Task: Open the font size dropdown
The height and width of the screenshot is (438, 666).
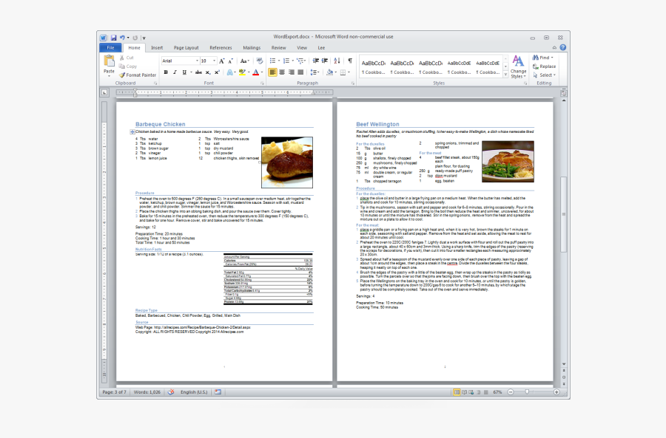Action: click(214, 61)
